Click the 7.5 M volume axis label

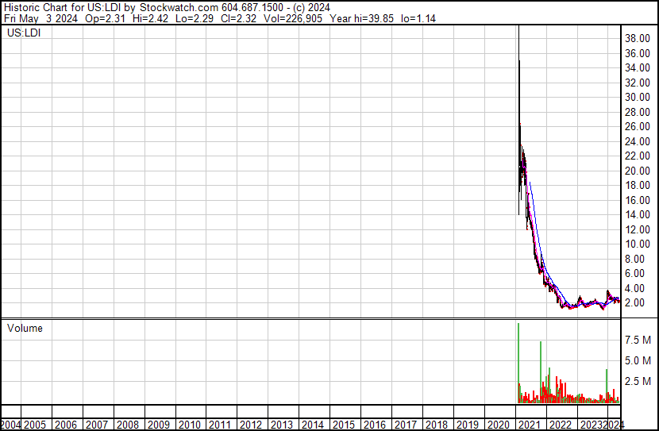point(638,340)
